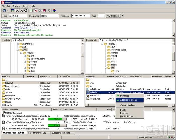The width and height of the screenshot is (176, 140).
Task: Switch to the Queued files tab
Action: 14,133
